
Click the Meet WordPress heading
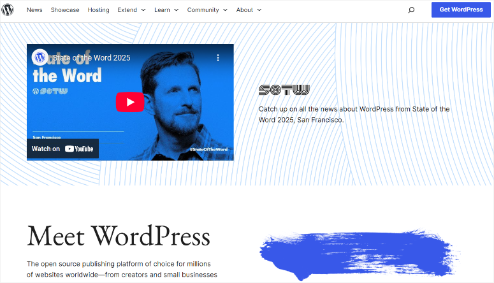[119, 236]
